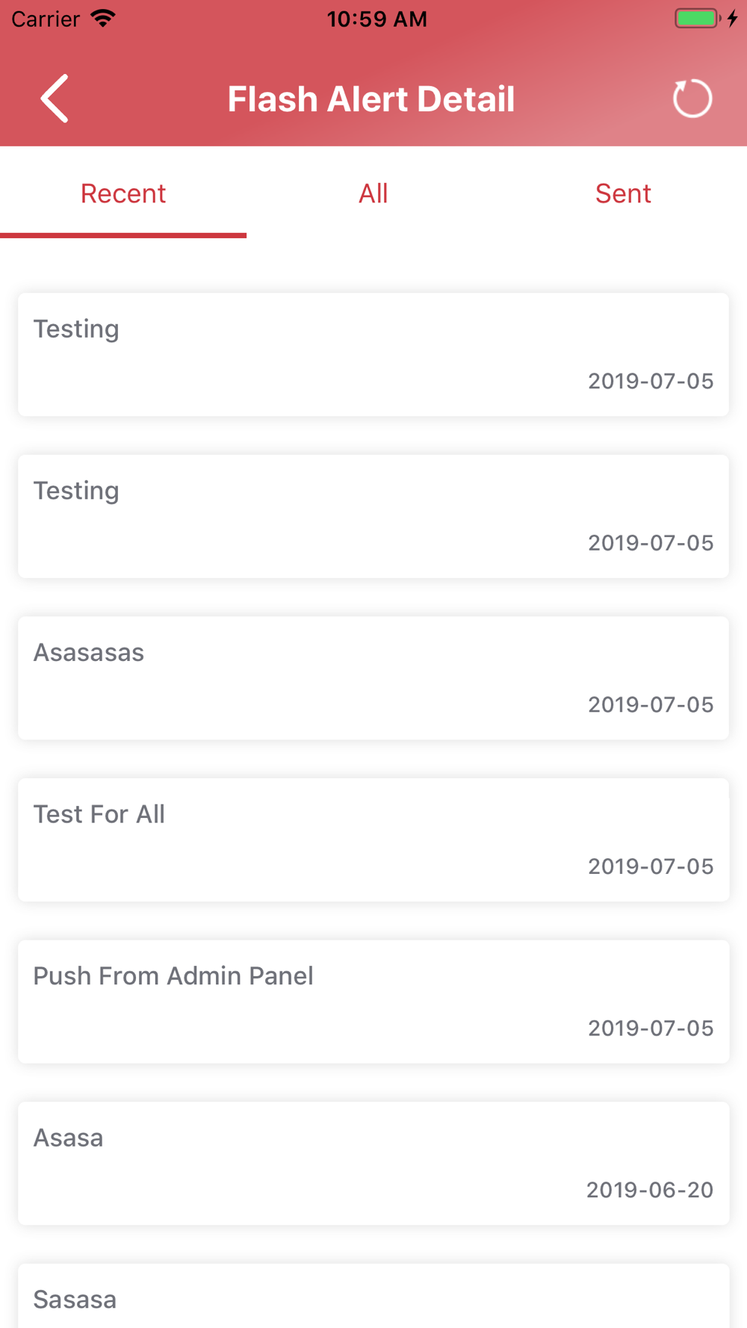Open the Sasasa alert at bottom

373,1296
